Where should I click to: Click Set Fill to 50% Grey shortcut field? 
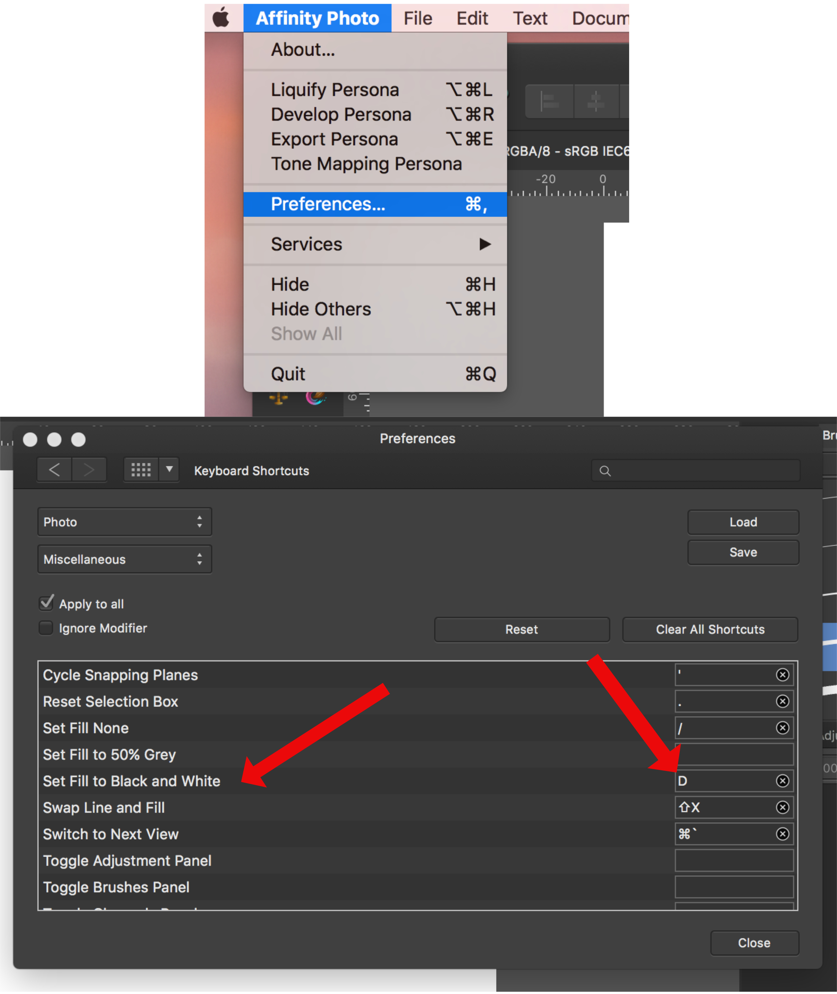click(x=734, y=754)
